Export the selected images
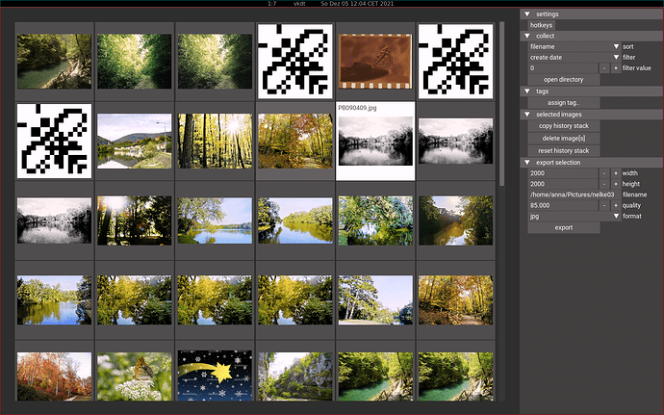664x415 pixels. pos(564,227)
